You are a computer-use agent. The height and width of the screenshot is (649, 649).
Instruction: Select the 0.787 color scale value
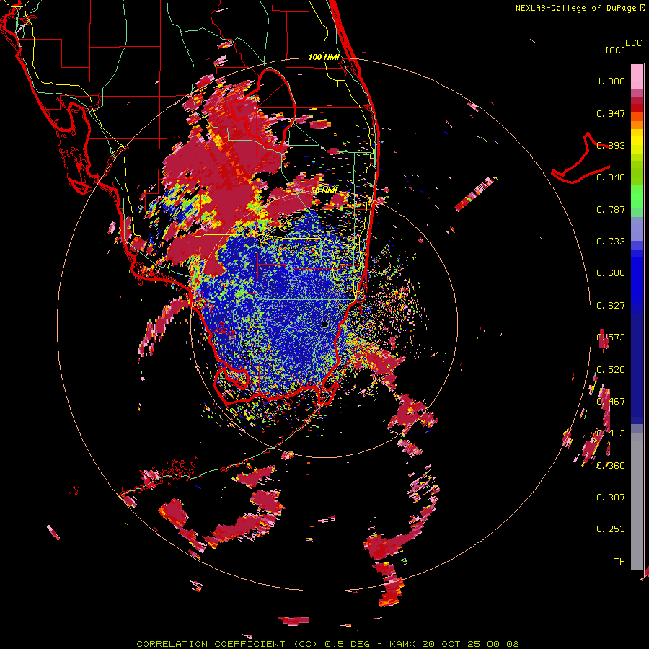(x=611, y=209)
